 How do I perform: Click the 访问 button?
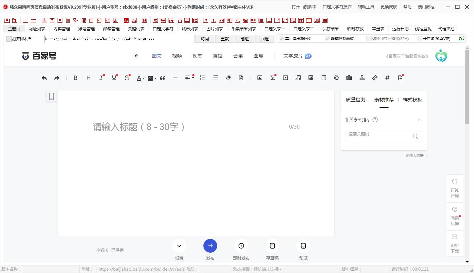[x=205, y=39]
